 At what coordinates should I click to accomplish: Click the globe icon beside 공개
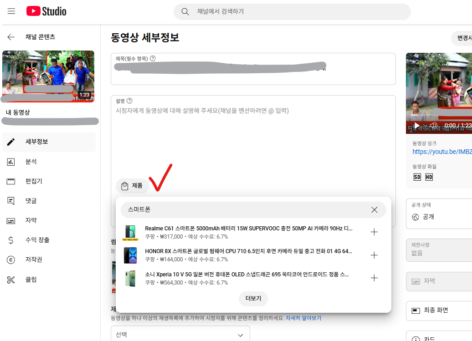[x=416, y=217]
